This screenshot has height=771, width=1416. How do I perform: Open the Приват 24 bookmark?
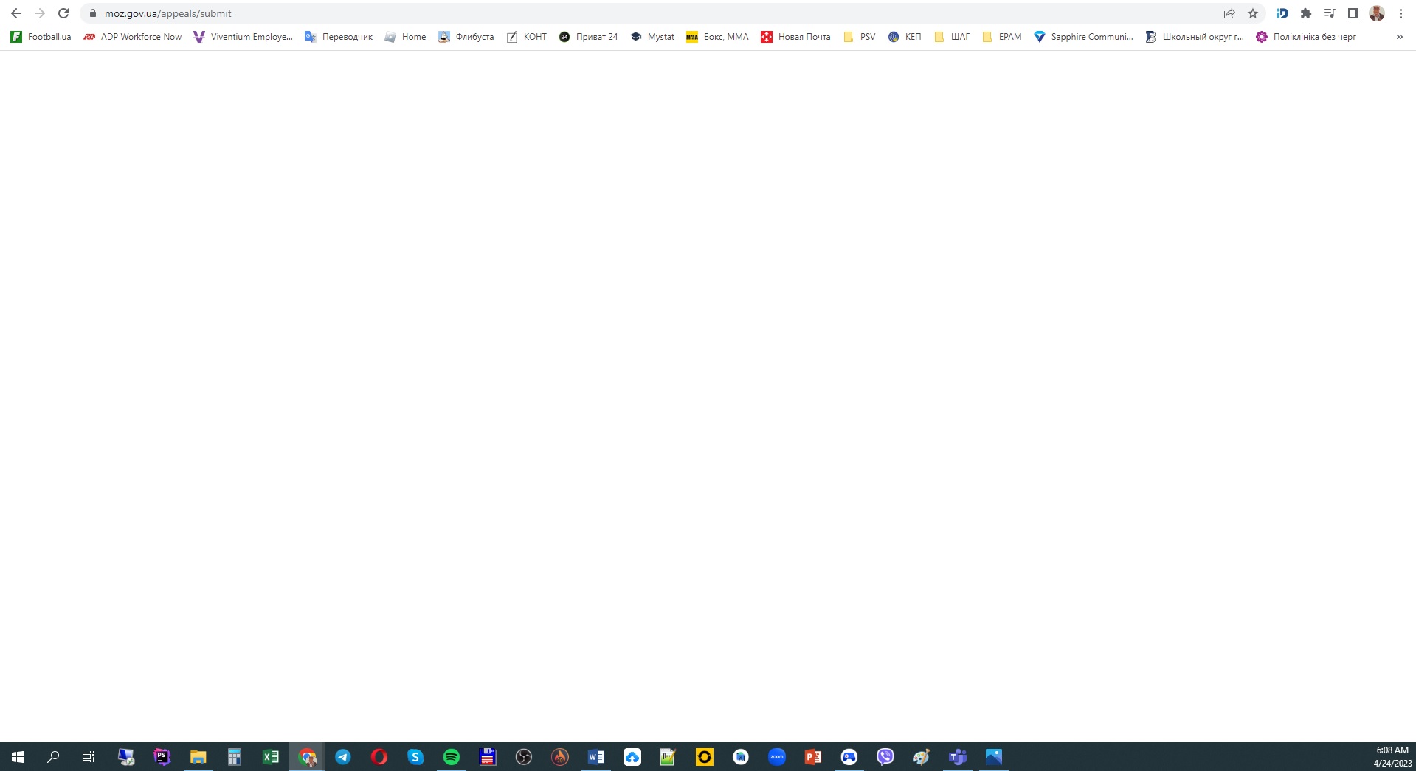click(x=588, y=37)
